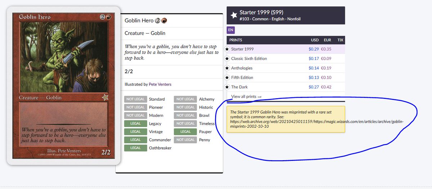This screenshot has width=432, height=189.
Task: Click the star icon next to Fifth Edition
Action: pos(227,78)
